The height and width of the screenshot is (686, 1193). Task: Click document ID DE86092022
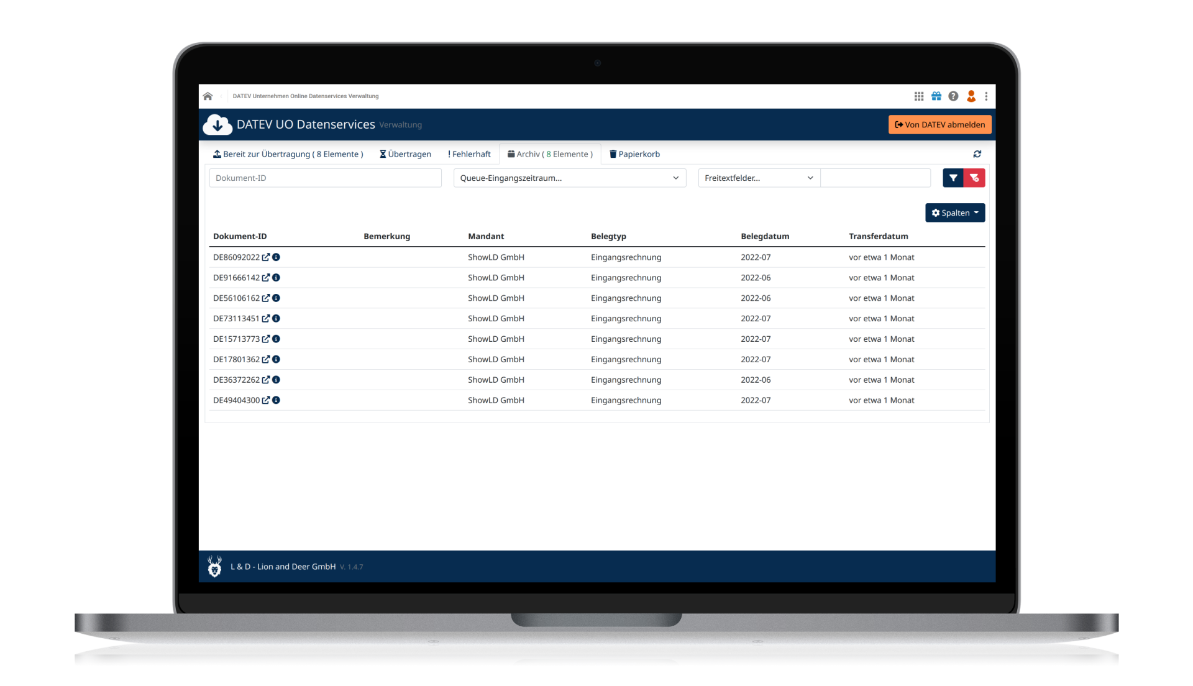(236, 257)
